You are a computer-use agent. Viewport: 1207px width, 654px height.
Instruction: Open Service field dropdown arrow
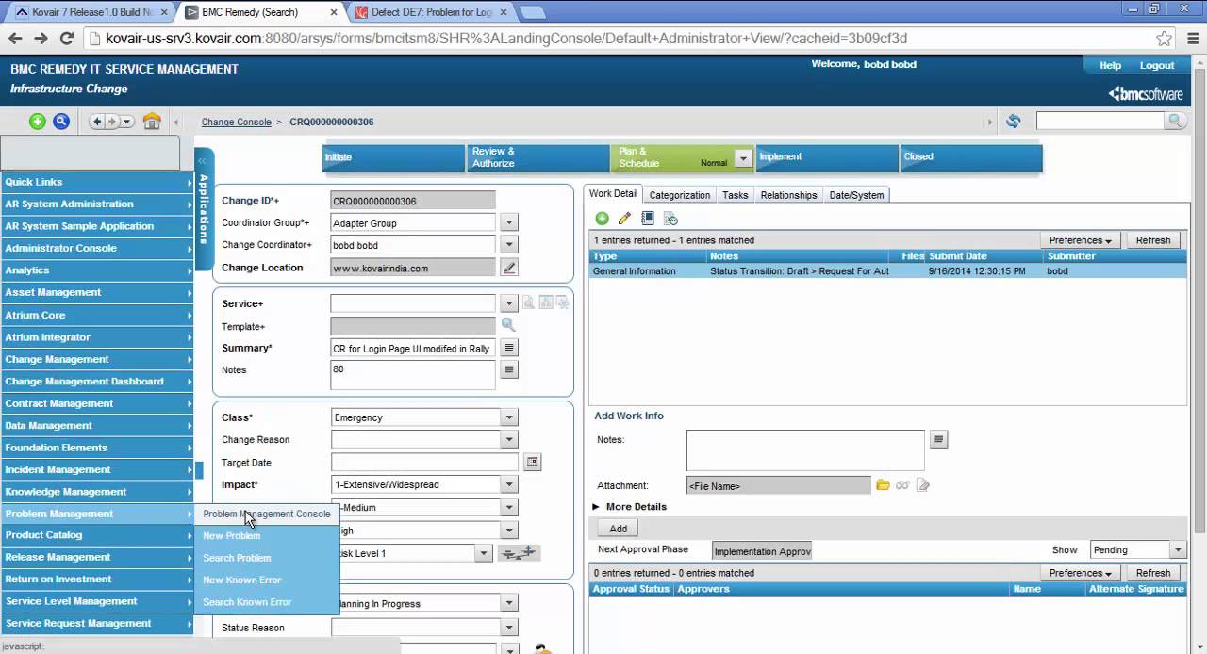point(508,303)
